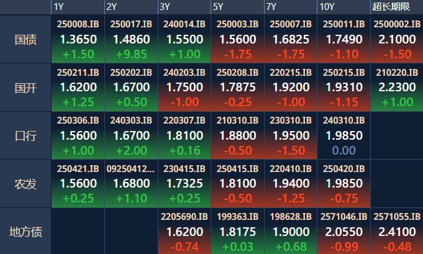423x254 pixels.
Task: Choose the 农发 row label
Action: [25, 183]
